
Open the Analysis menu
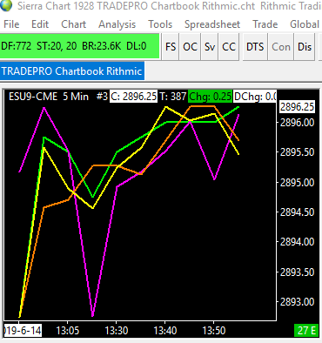pos(117,24)
